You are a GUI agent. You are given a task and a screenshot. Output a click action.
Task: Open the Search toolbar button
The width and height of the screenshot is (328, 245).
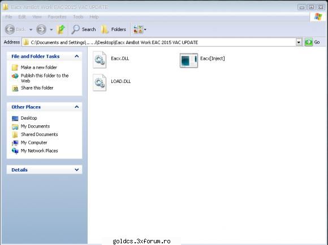[84, 29]
